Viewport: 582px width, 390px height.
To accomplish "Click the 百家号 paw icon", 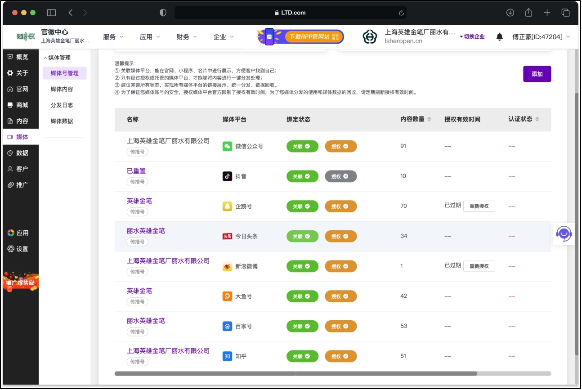I will tap(227, 326).
